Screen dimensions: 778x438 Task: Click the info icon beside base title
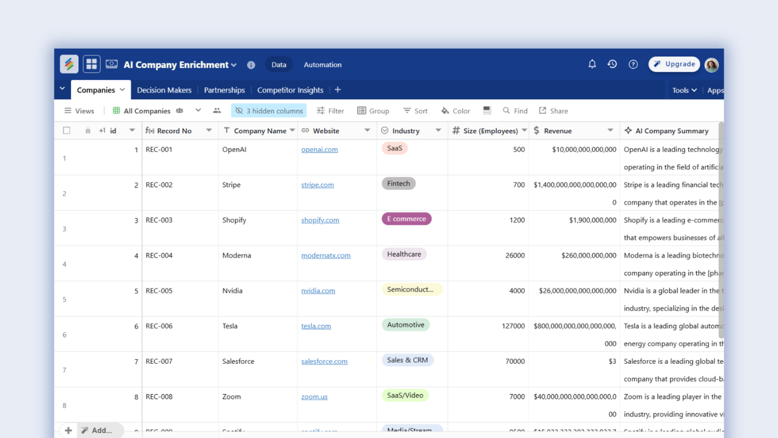point(251,65)
